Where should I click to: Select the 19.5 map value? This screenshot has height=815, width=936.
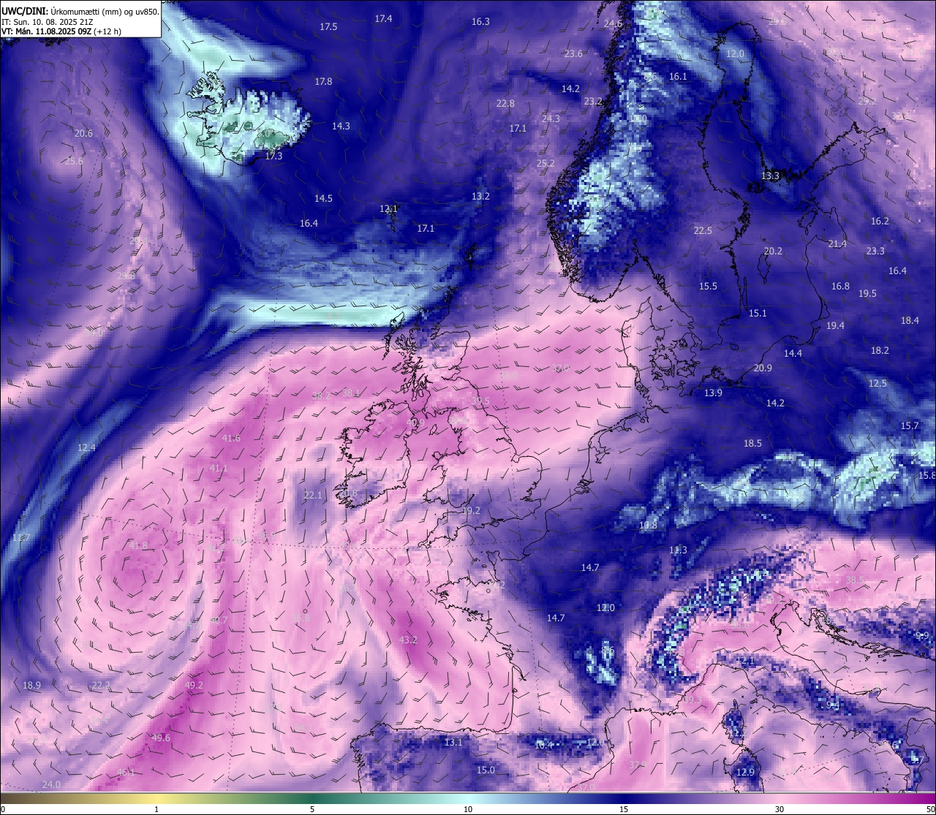pyautogui.click(x=867, y=294)
